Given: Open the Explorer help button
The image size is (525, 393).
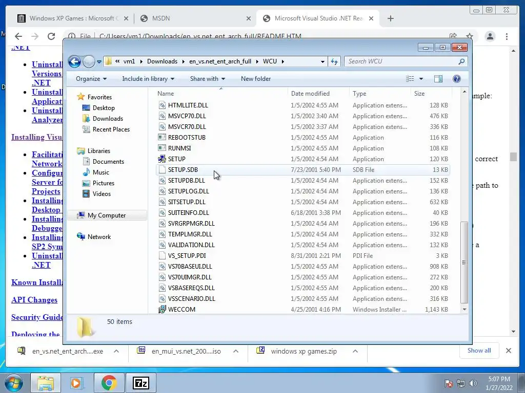Looking at the screenshot, I should pyautogui.click(x=456, y=79).
